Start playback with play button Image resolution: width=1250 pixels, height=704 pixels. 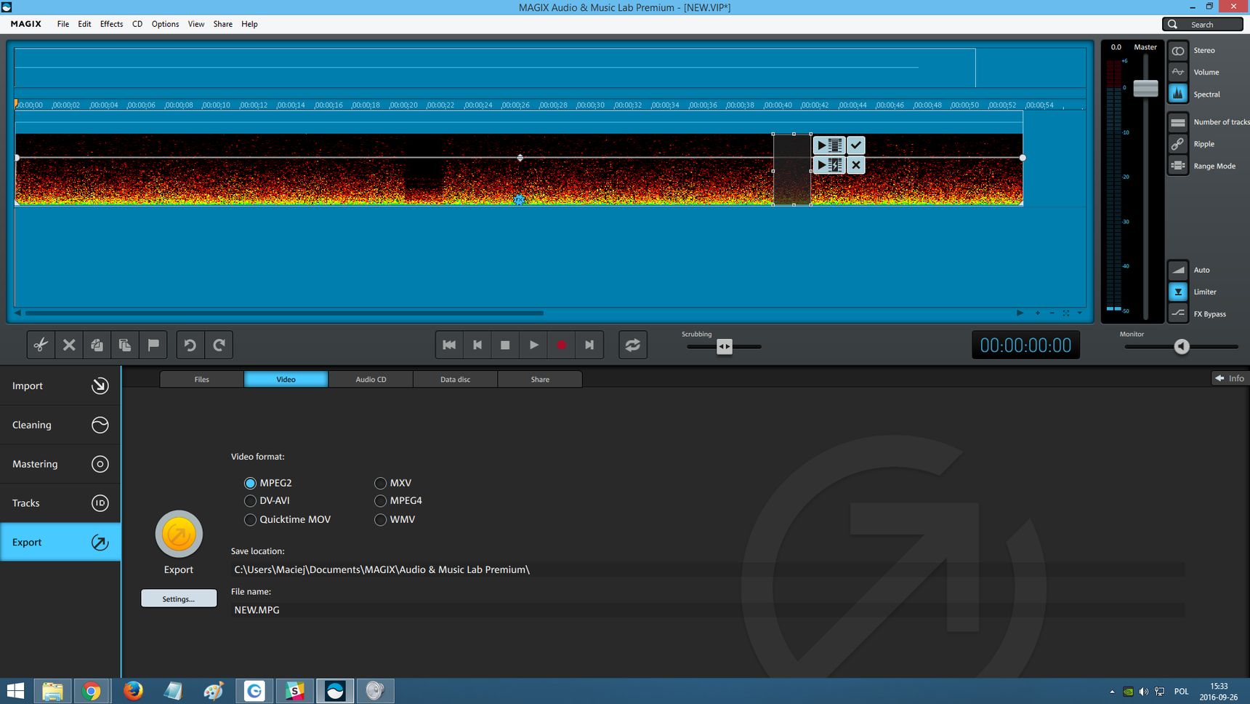pos(533,345)
